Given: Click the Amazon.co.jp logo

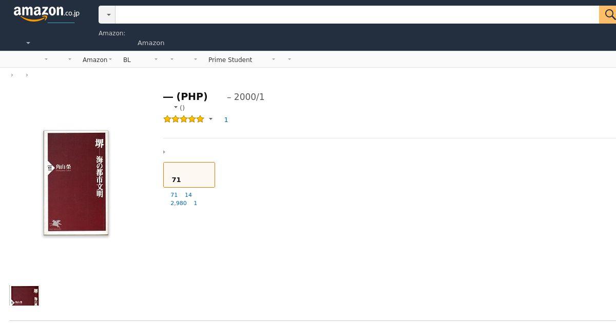Looking at the screenshot, I should click(x=46, y=14).
